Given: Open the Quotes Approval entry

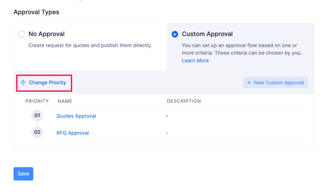Looking at the screenshot, I should point(76,116).
